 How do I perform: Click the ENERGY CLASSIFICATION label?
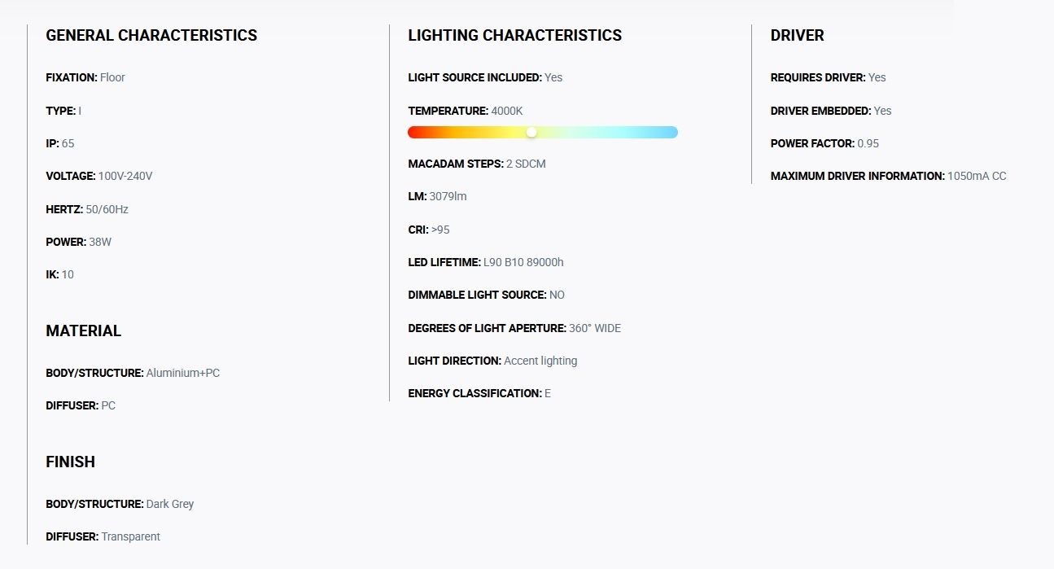[475, 393]
